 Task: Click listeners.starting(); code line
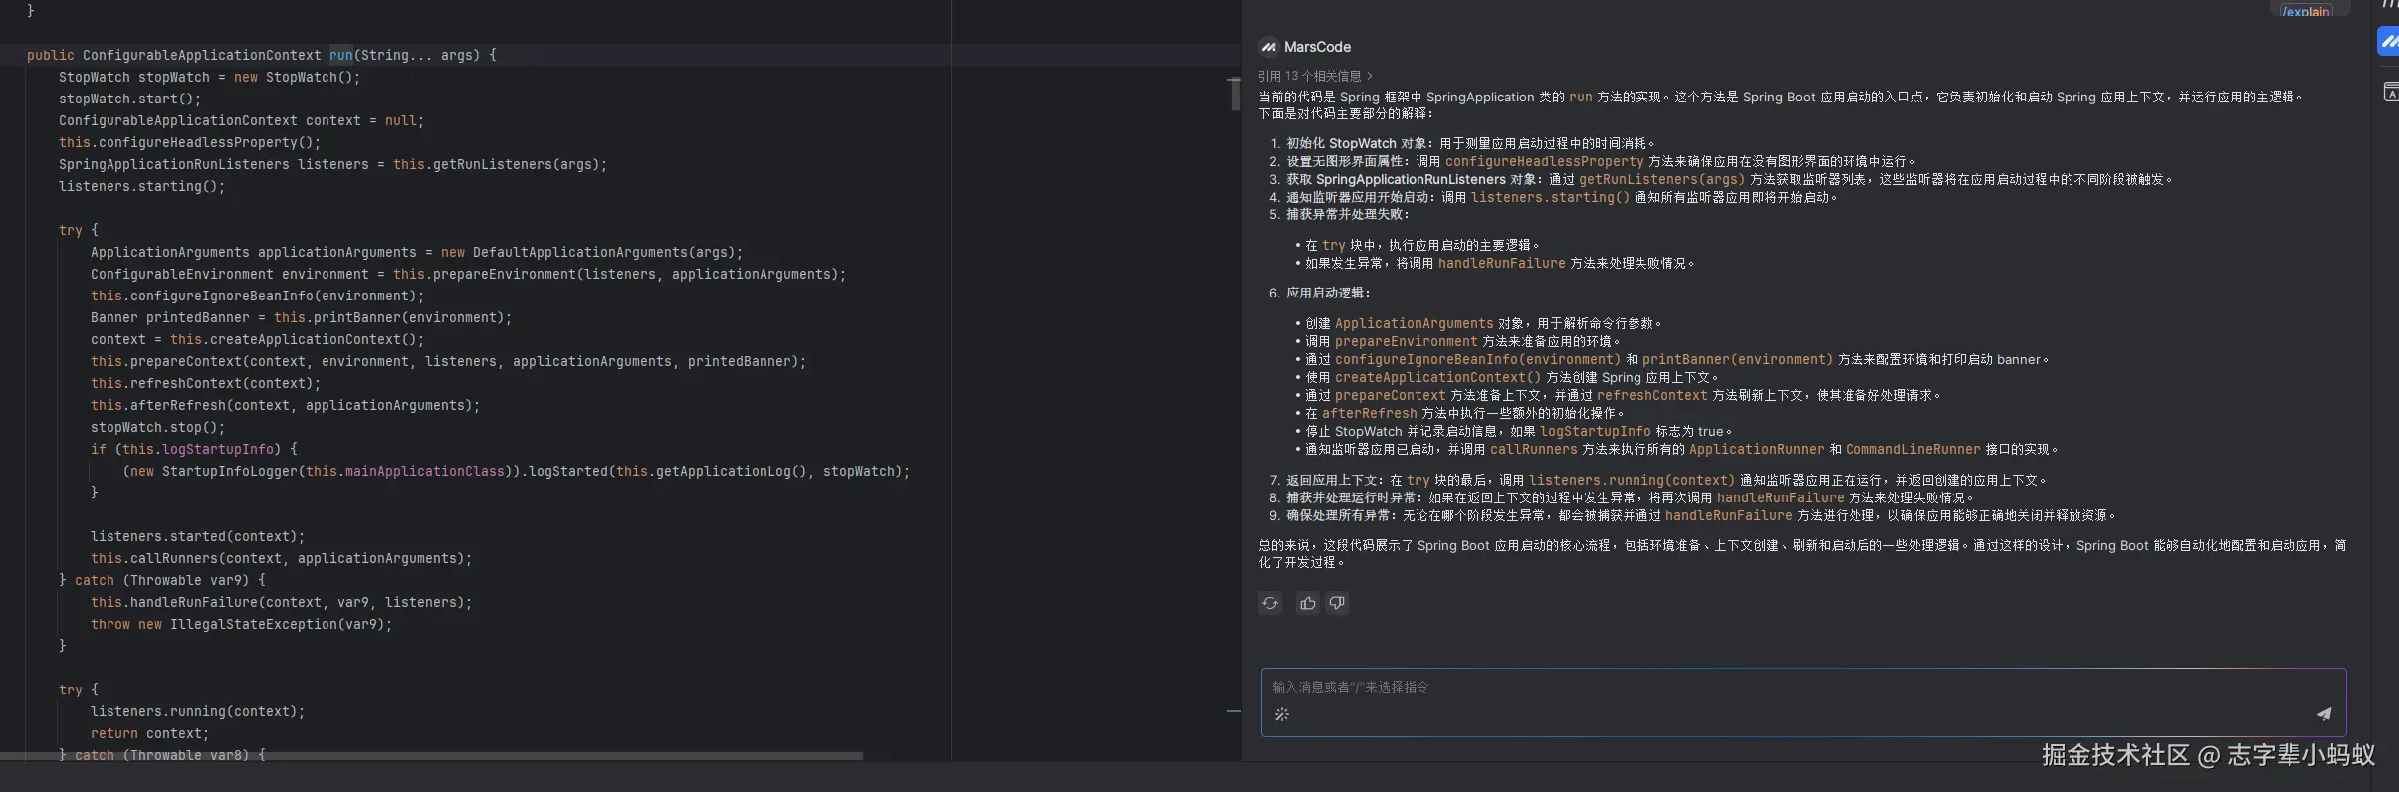click(x=141, y=187)
